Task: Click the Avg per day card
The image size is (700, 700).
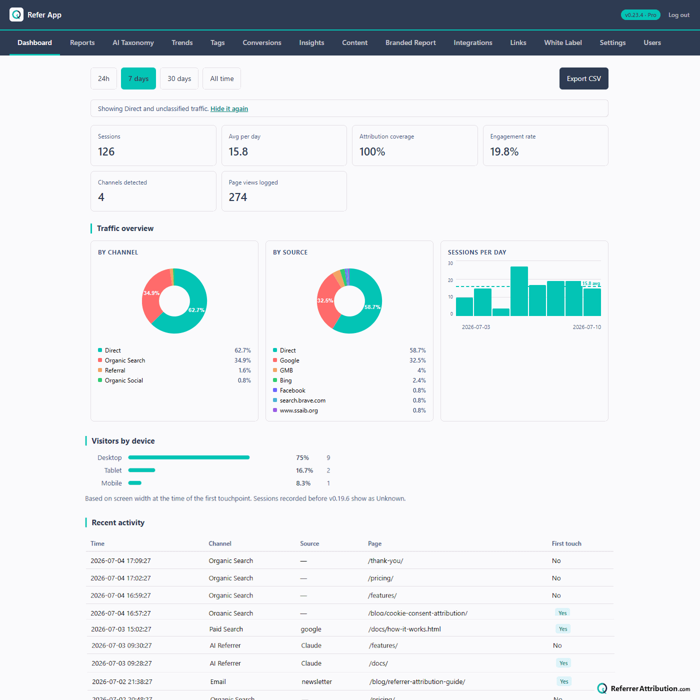Action: coord(284,145)
